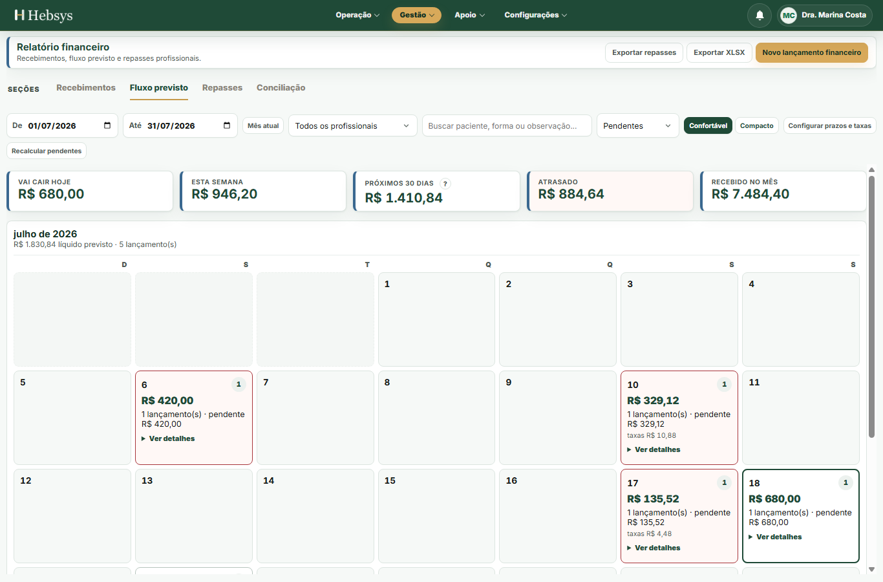Click the julho de 2026 heading
Screen dimensions: 883x582
45,233
